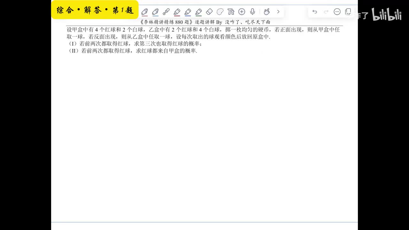Pick the red highlighter tool
409x230 pixels.
point(177,12)
